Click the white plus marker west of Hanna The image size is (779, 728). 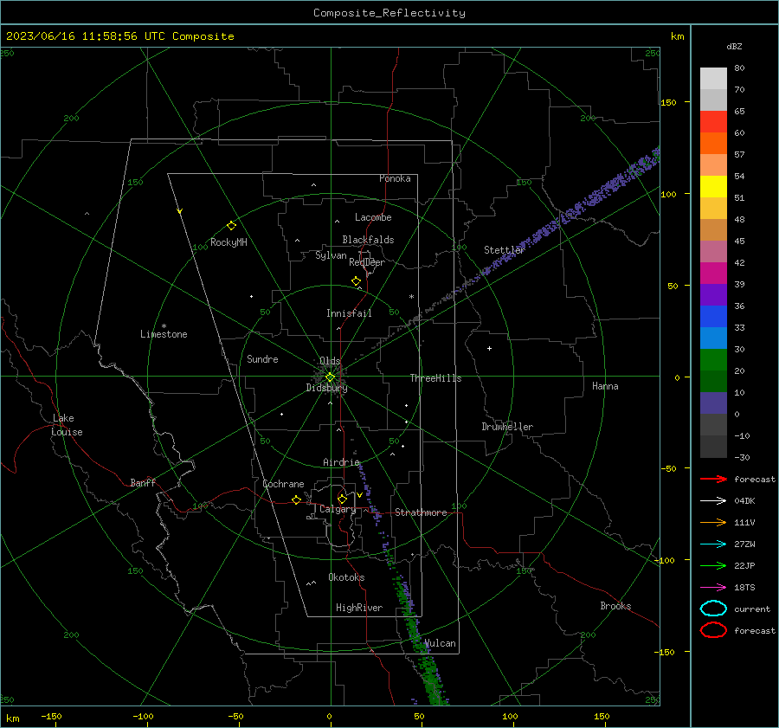(x=489, y=348)
